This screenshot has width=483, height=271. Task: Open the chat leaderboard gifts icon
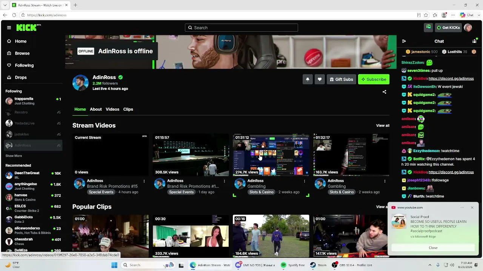[x=474, y=41]
